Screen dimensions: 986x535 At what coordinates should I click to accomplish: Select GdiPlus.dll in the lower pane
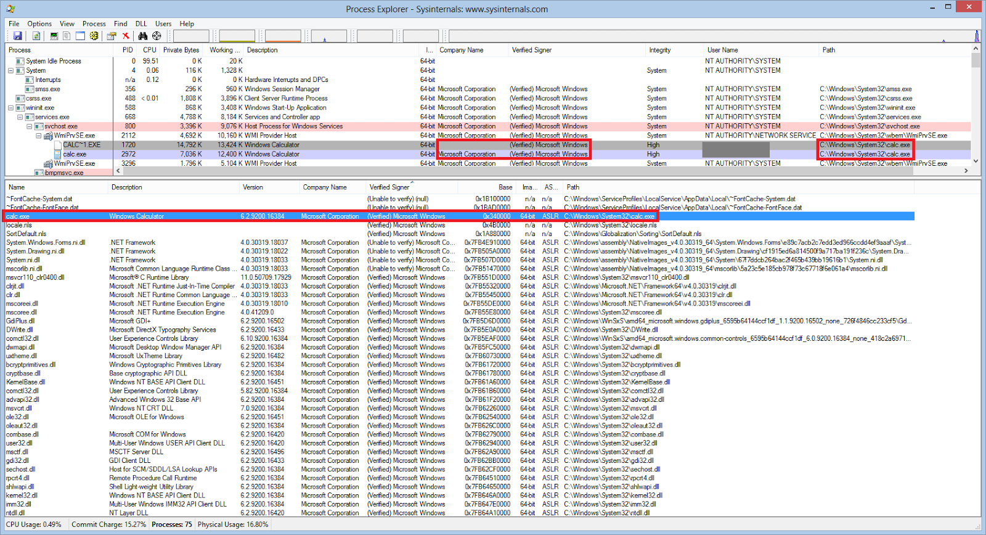pos(459,321)
